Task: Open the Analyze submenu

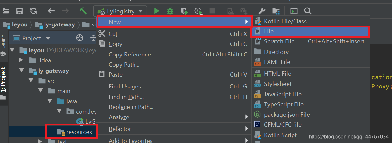Action: (x=173, y=117)
